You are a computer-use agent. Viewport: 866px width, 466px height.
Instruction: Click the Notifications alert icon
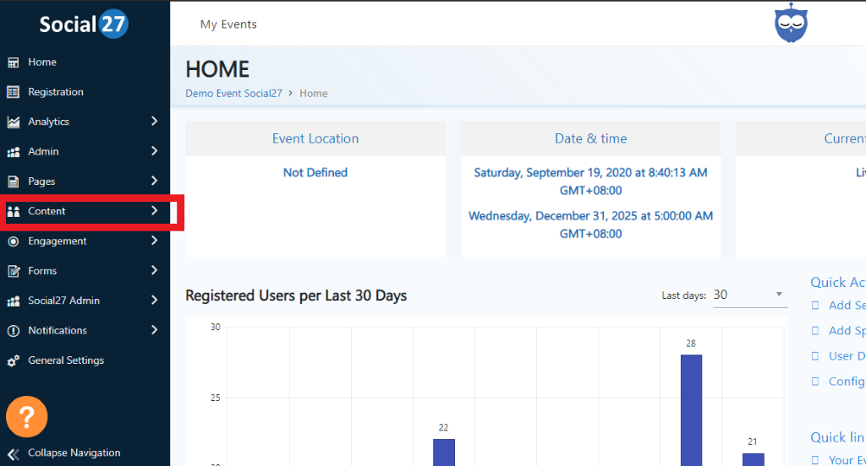click(13, 331)
